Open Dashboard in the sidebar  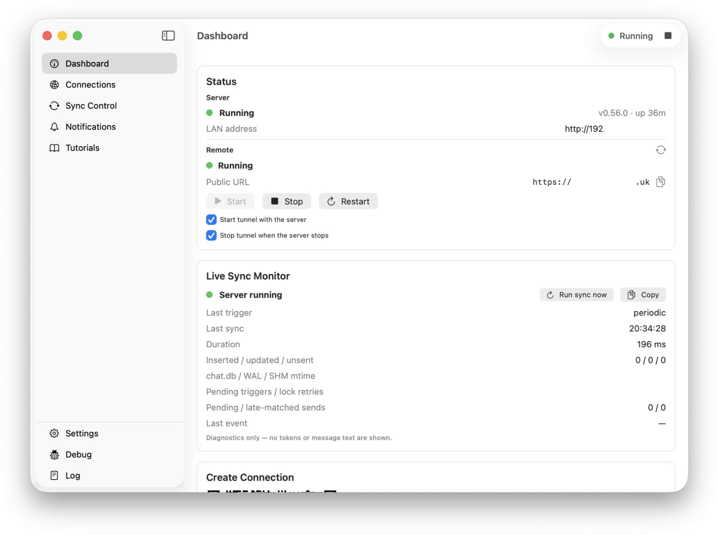point(110,63)
